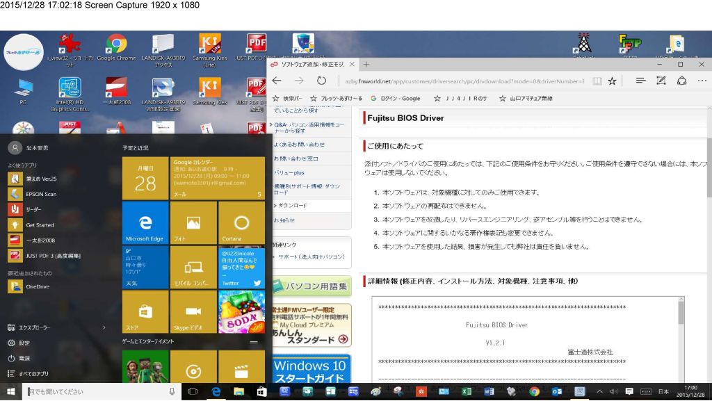
Task: Open the Make a Web Note pen icon
Action: pyautogui.click(x=661, y=81)
